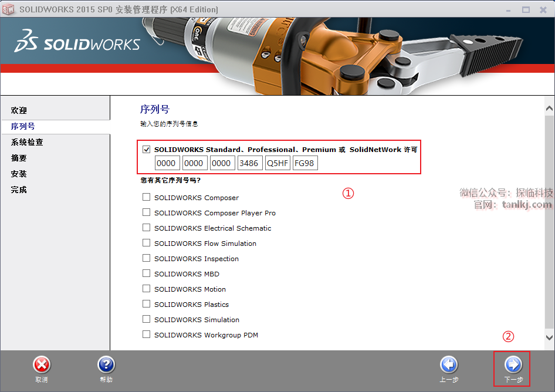
Task: Tick the SOLIDWORKS Inspection checkbox
Action: (146, 258)
